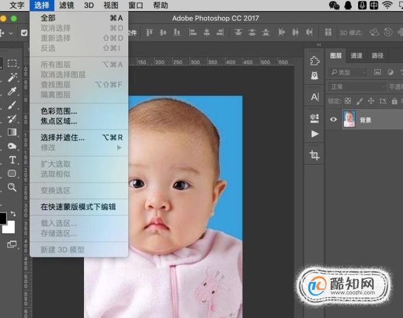The height and width of the screenshot is (318, 403).
Task: Toggle lock image pixels brush icon
Action: click(x=359, y=101)
